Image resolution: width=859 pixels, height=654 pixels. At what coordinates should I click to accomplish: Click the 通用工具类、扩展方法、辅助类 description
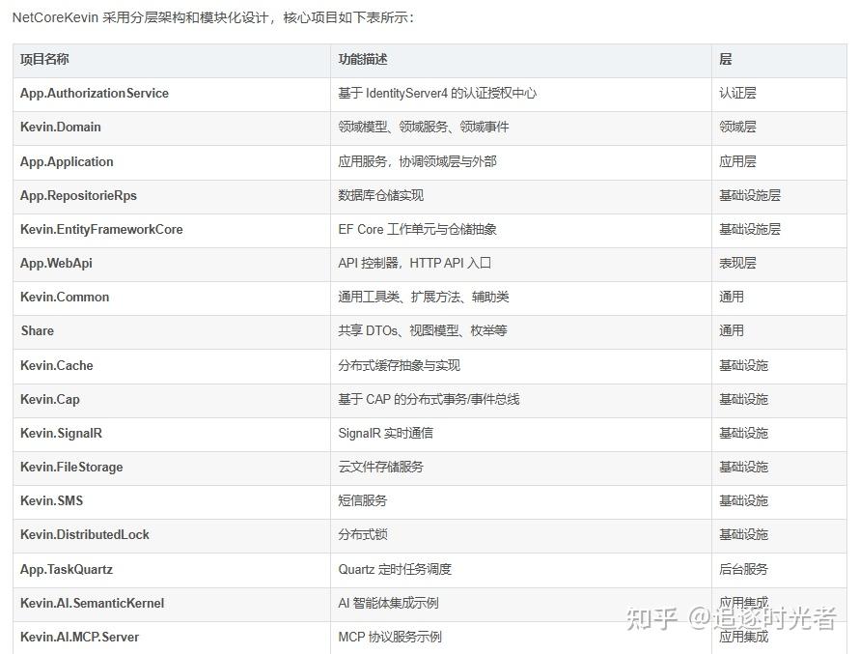click(424, 298)
